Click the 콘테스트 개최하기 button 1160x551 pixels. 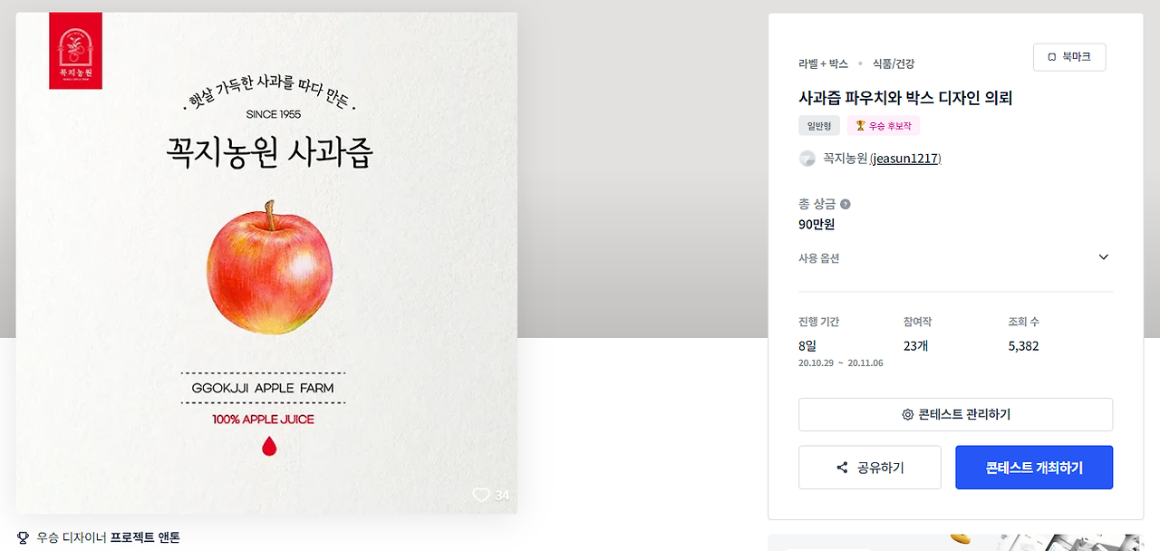[x=1034, y=468]
